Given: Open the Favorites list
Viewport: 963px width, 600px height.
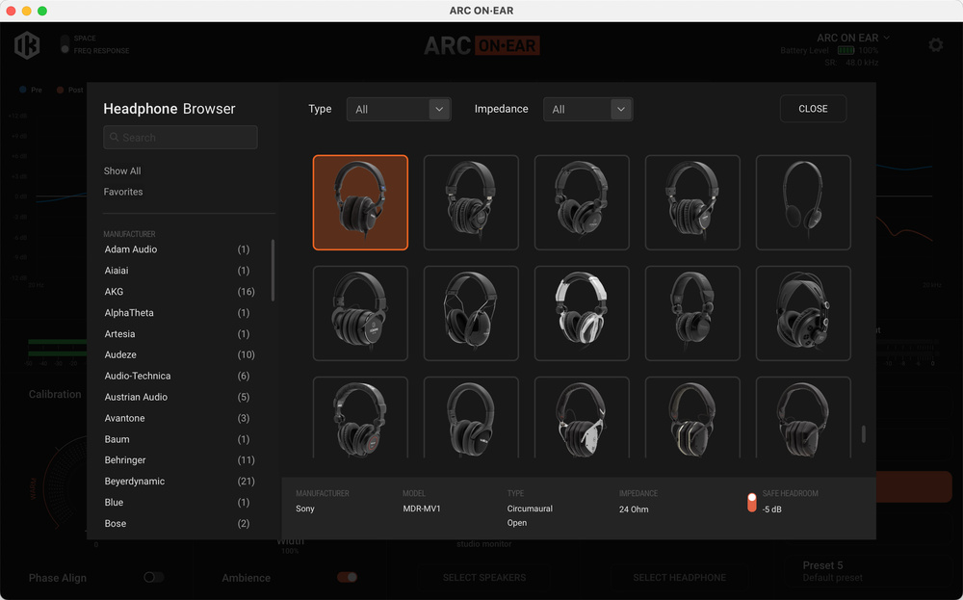Looking at the screenshot, I should pos(123,192).
